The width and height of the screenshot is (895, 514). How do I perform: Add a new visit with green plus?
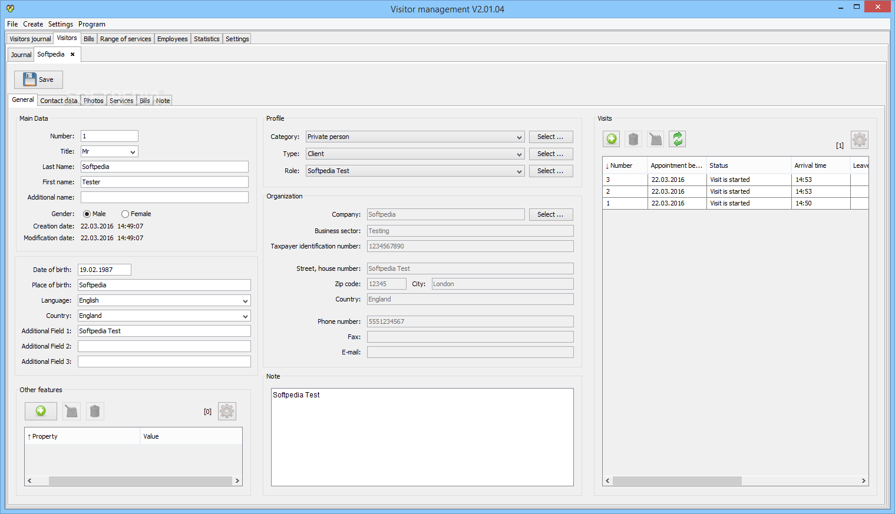[612, 139]
